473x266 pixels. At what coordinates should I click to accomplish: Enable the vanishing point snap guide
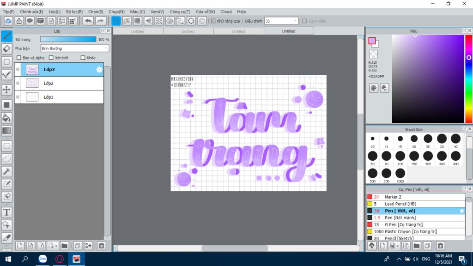coord(148,21)
